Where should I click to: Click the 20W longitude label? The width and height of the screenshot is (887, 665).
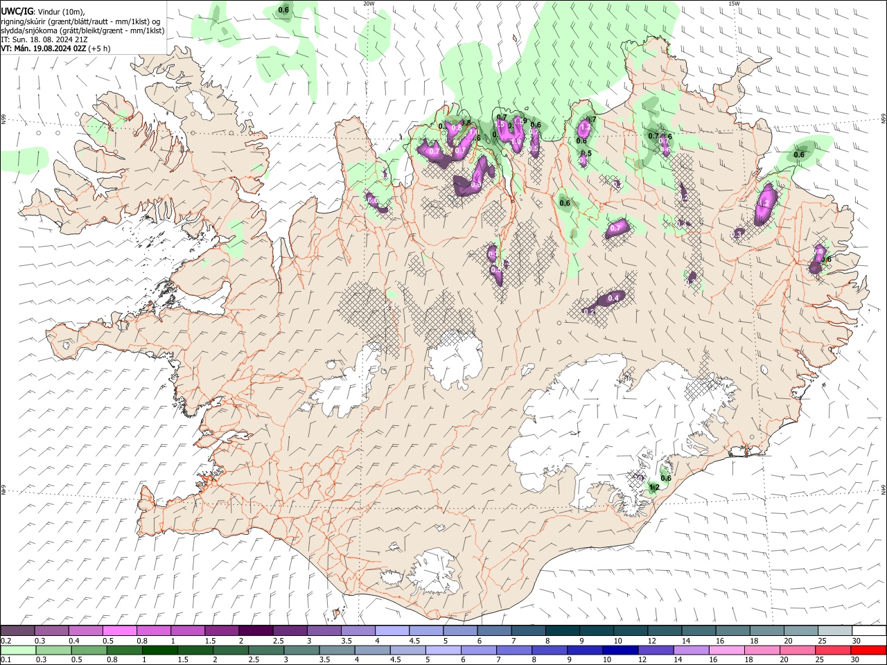(369, 3)
